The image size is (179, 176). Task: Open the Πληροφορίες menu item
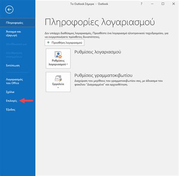tap(18, 23)
